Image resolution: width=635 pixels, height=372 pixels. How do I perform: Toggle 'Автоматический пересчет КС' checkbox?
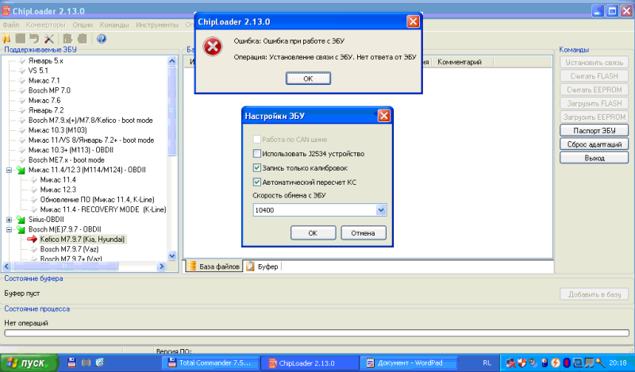[256, 182]
